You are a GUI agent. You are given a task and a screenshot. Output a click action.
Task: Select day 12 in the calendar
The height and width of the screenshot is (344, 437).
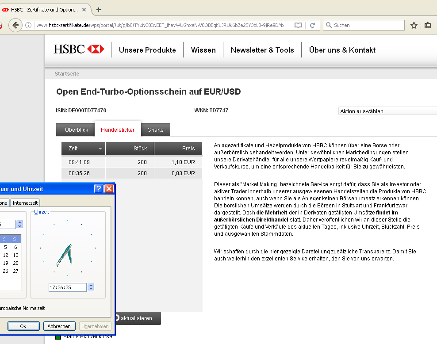[x=5, y=255]
